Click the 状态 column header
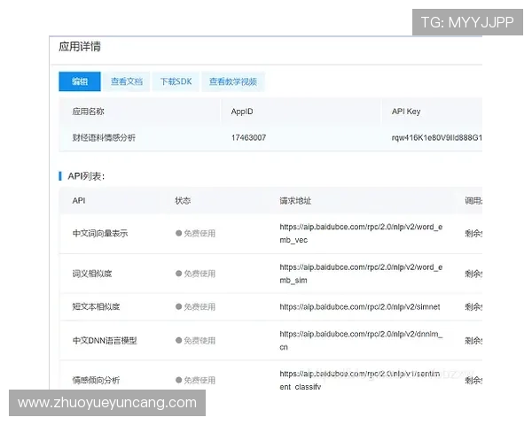 tap(183, 201)
